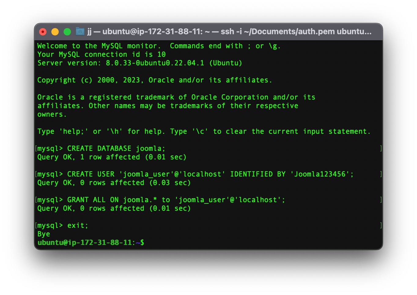417x295 pixels.
Task: Click the Copyright notice line
Action: coord(154,80)
